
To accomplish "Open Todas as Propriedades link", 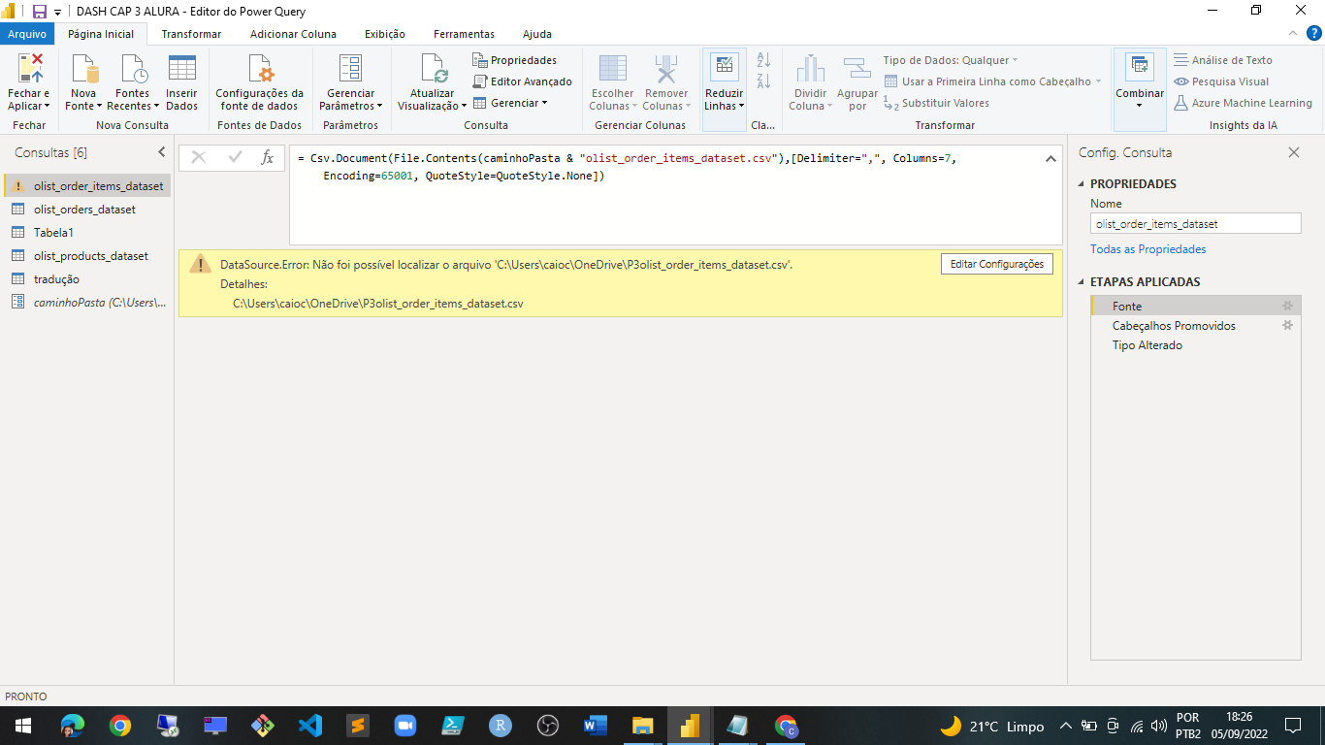I will [1147, 249].
